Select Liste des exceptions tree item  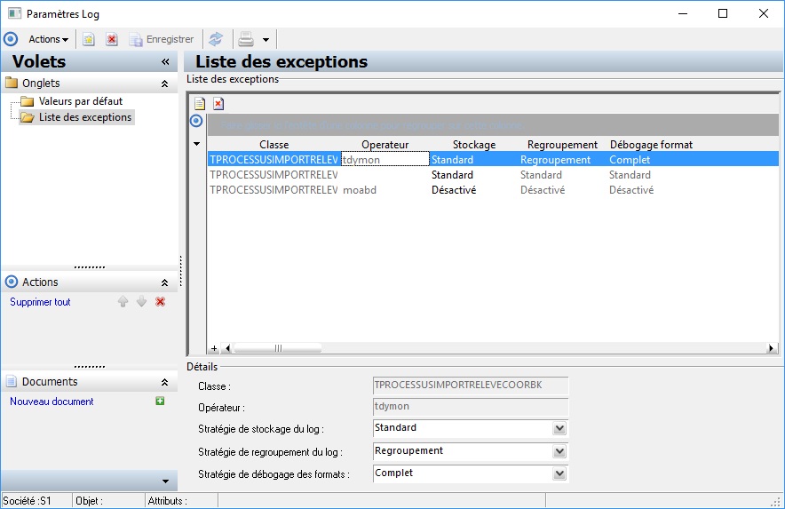pyautogui.click(x=85, y=117)
